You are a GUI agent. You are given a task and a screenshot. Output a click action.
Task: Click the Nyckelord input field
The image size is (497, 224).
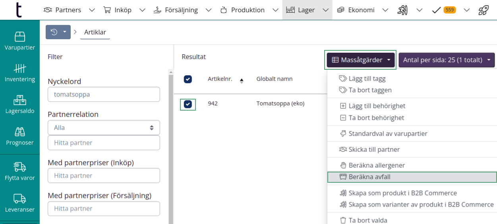point(104,94)
